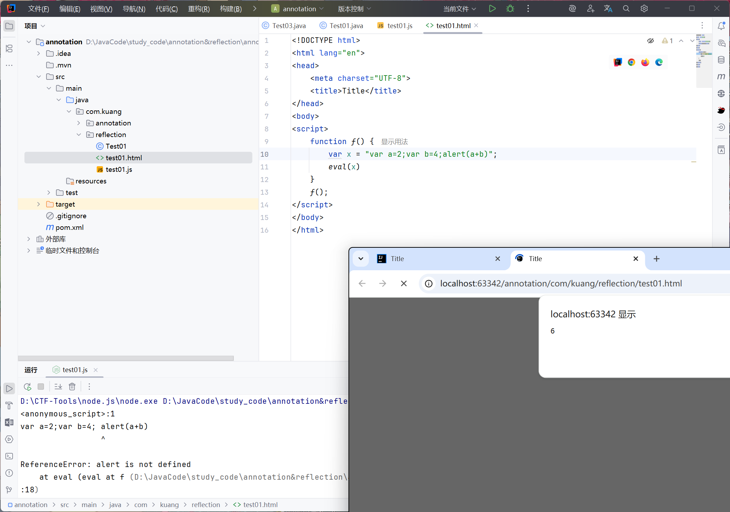Open the 当前文件 run configuration dropdown
The width and height of the screenshot is (730, 512).
point(459,9)
